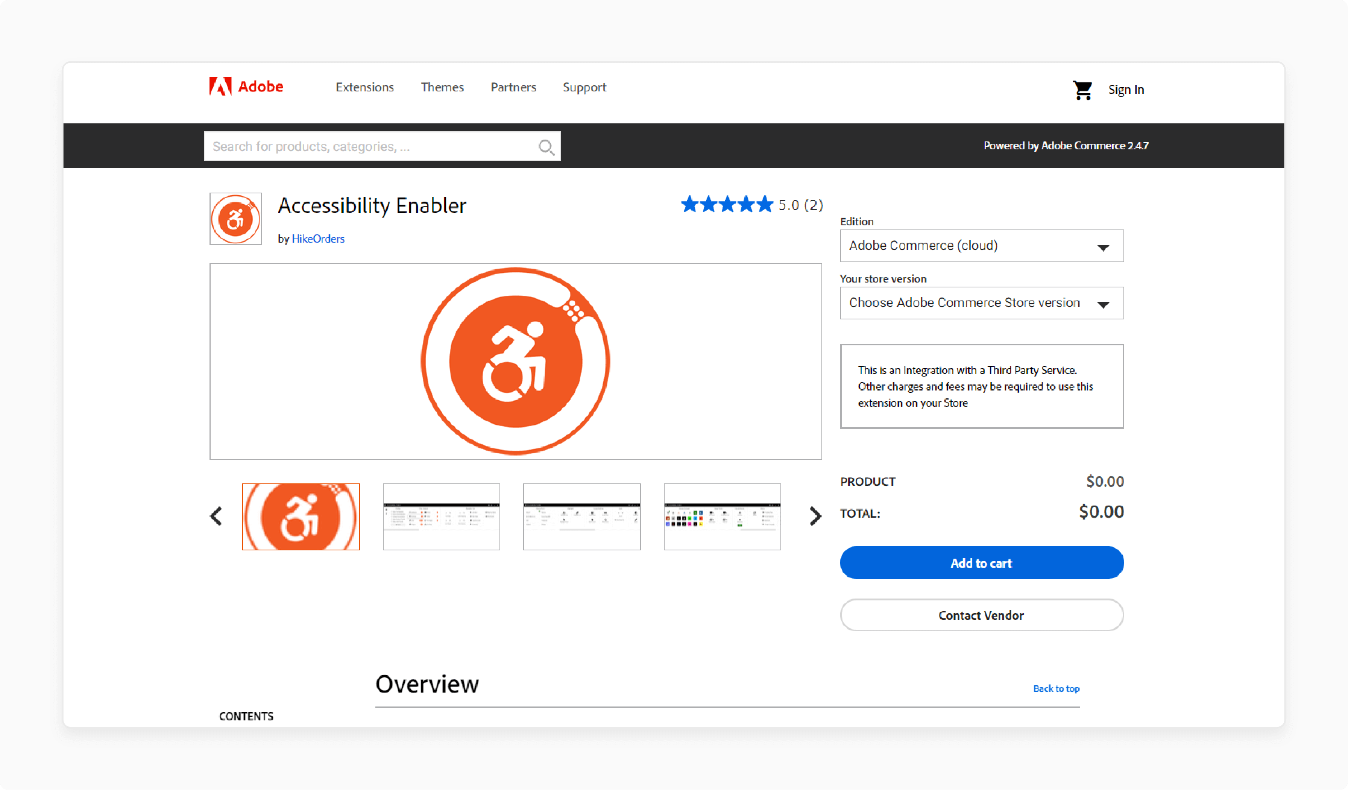Select the orange logo thumbnail
Screen dimensions: 1348x790
301,517
